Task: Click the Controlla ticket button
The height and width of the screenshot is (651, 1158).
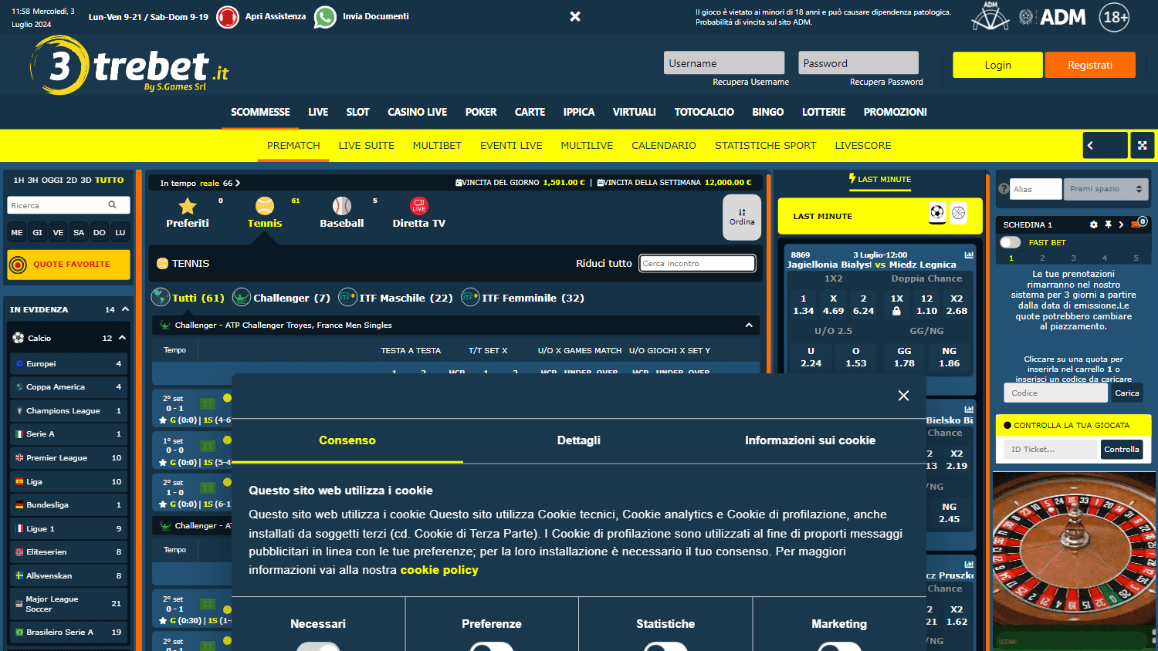Action: click(x=1122, y=449)
